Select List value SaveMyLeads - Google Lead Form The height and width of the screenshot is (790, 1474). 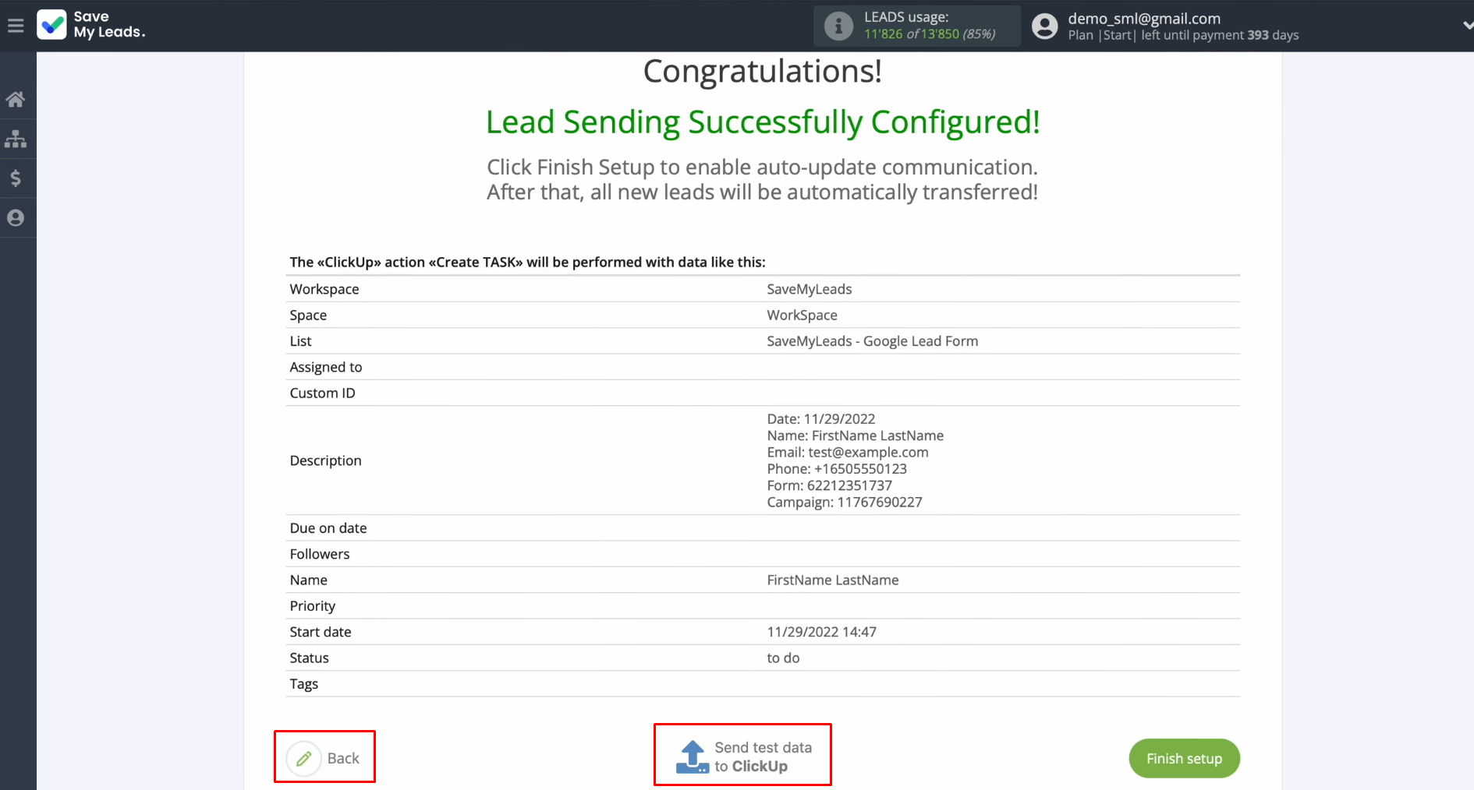(x=872, y=340)
